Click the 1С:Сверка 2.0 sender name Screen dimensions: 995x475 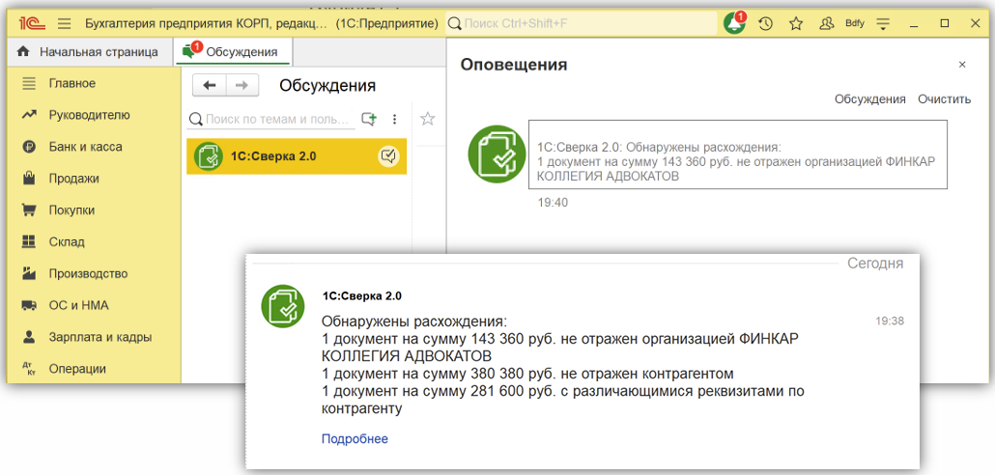click(362, 295)
